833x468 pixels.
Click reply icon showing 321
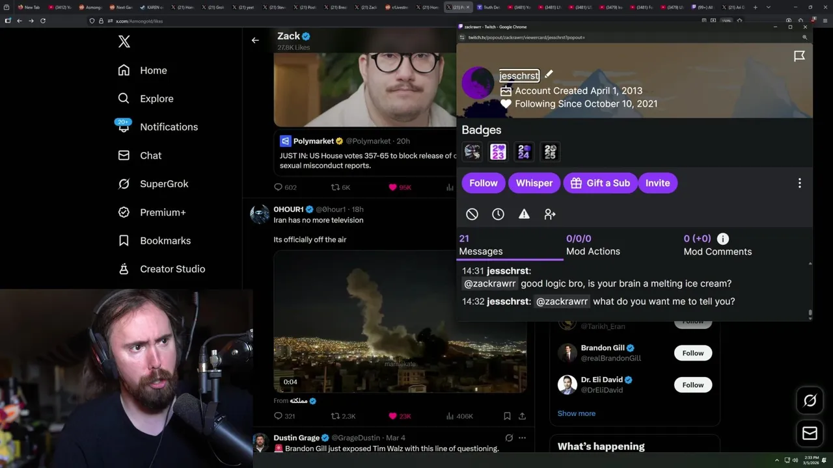(x=278, y=416)
